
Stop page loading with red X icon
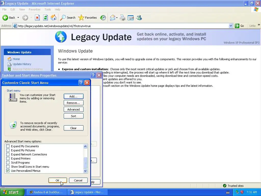pyautogui.click(x=37, y=18)
